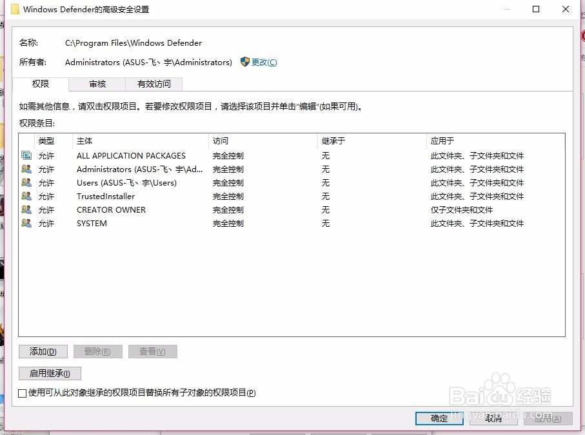Select the CREATOR OWNER entry
The width and height of the screenshot is (585, 435).
pyautogui.click(x=111, y=210)
